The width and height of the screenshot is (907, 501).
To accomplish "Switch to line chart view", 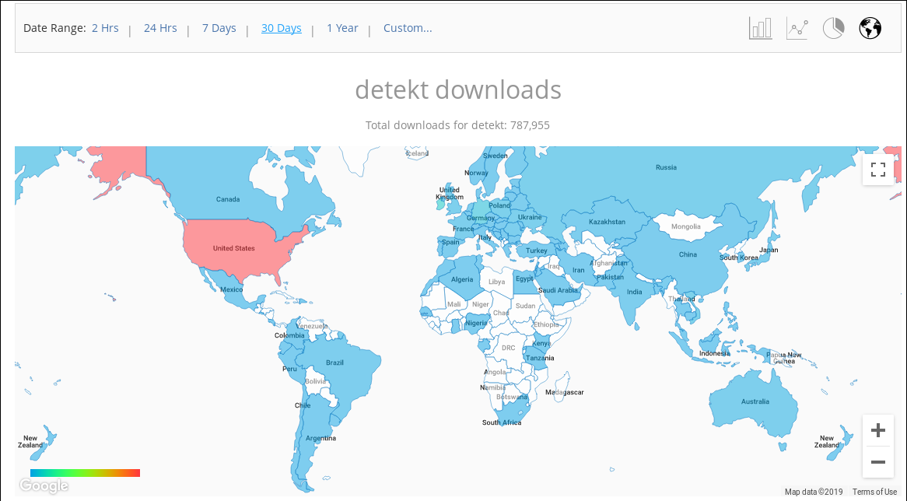I will tap(797, 29).
